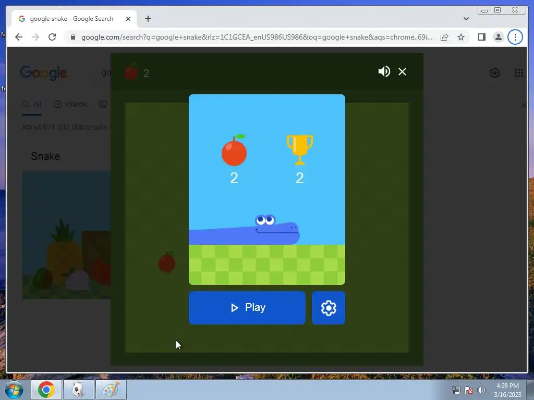Viewport: 534px width, 400px height.
Task: Click the Snake heading text
Action: click(45, 156)
